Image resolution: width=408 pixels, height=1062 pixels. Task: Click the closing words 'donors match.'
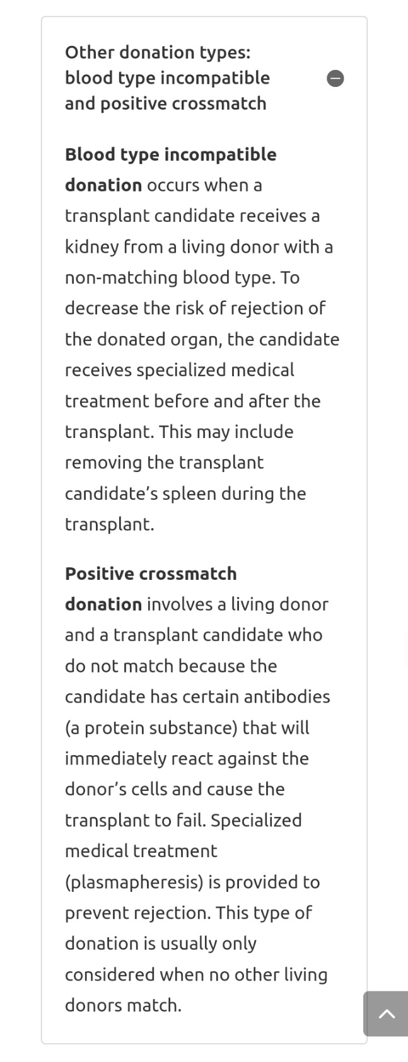tap(123, 1005)
